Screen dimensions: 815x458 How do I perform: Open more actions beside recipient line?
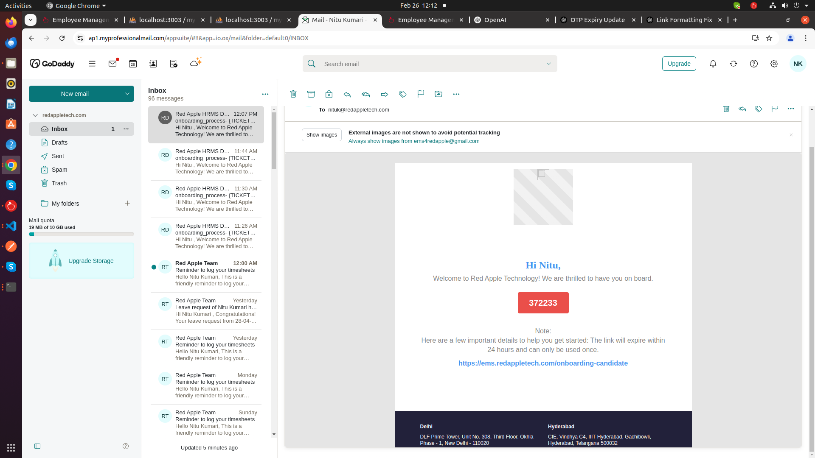[791, 109]
